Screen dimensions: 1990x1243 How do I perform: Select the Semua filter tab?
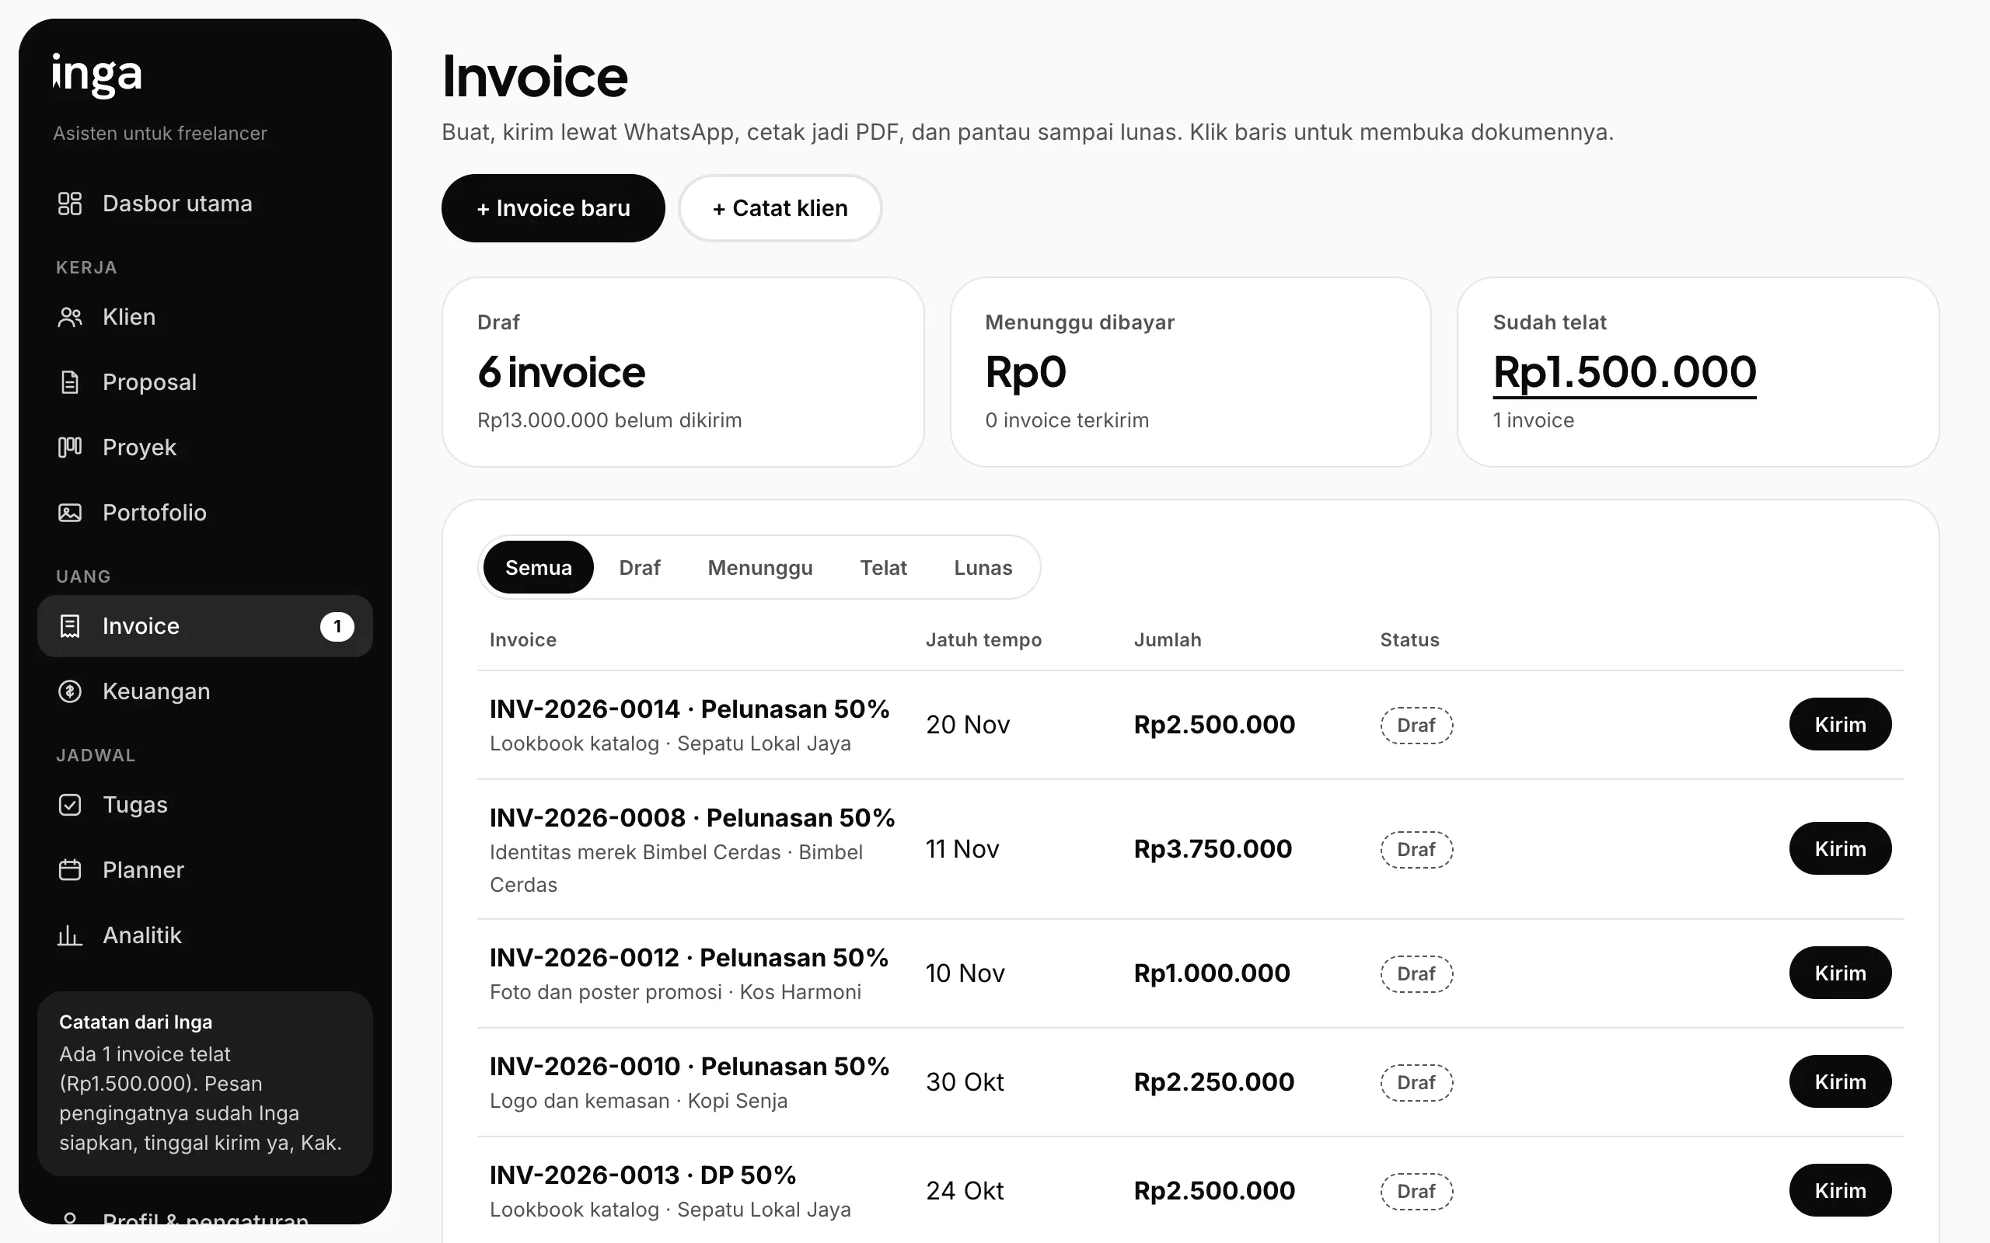pos(538,567)
